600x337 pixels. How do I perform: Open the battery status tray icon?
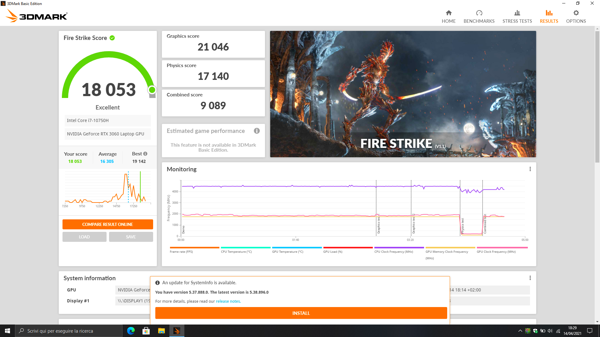point(542,331)
